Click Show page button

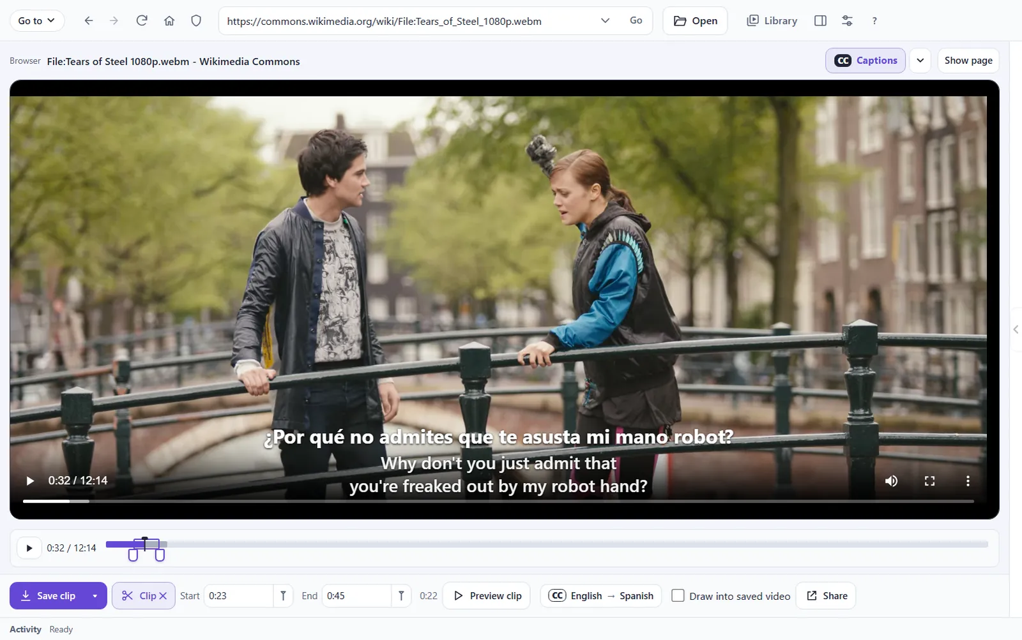click(968, 61)
